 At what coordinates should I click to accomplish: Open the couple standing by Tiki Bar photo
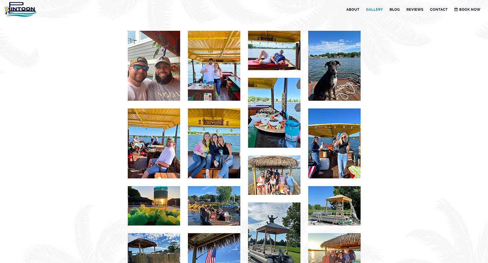[214, 66]
